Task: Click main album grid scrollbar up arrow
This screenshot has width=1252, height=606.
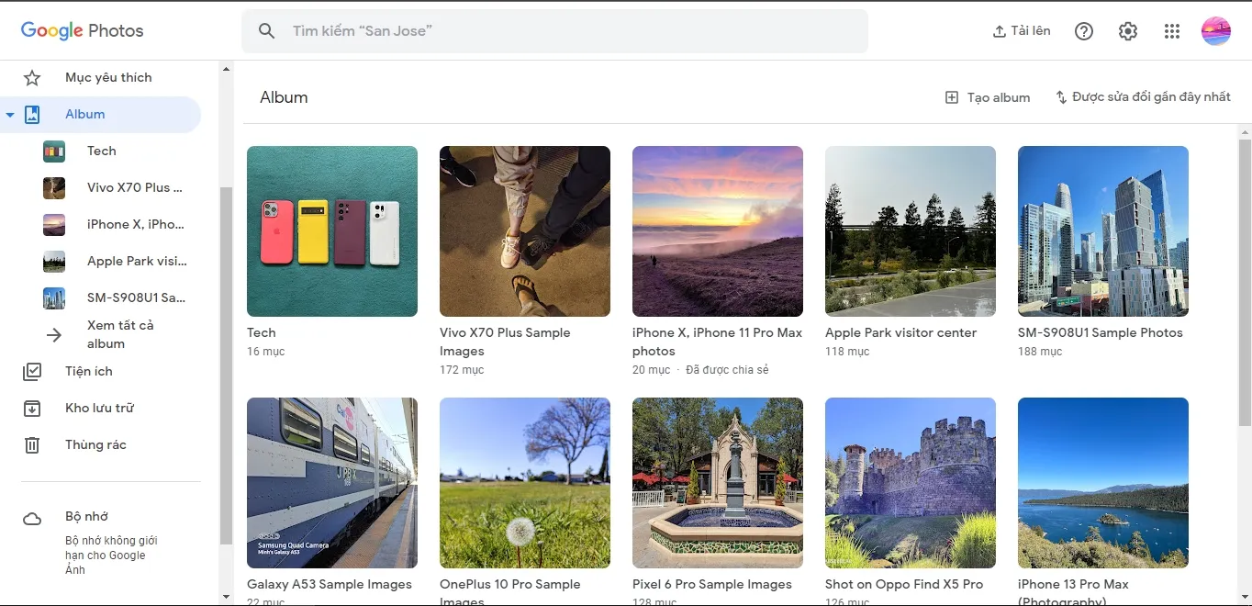Action: click(x=1245, y=131)
